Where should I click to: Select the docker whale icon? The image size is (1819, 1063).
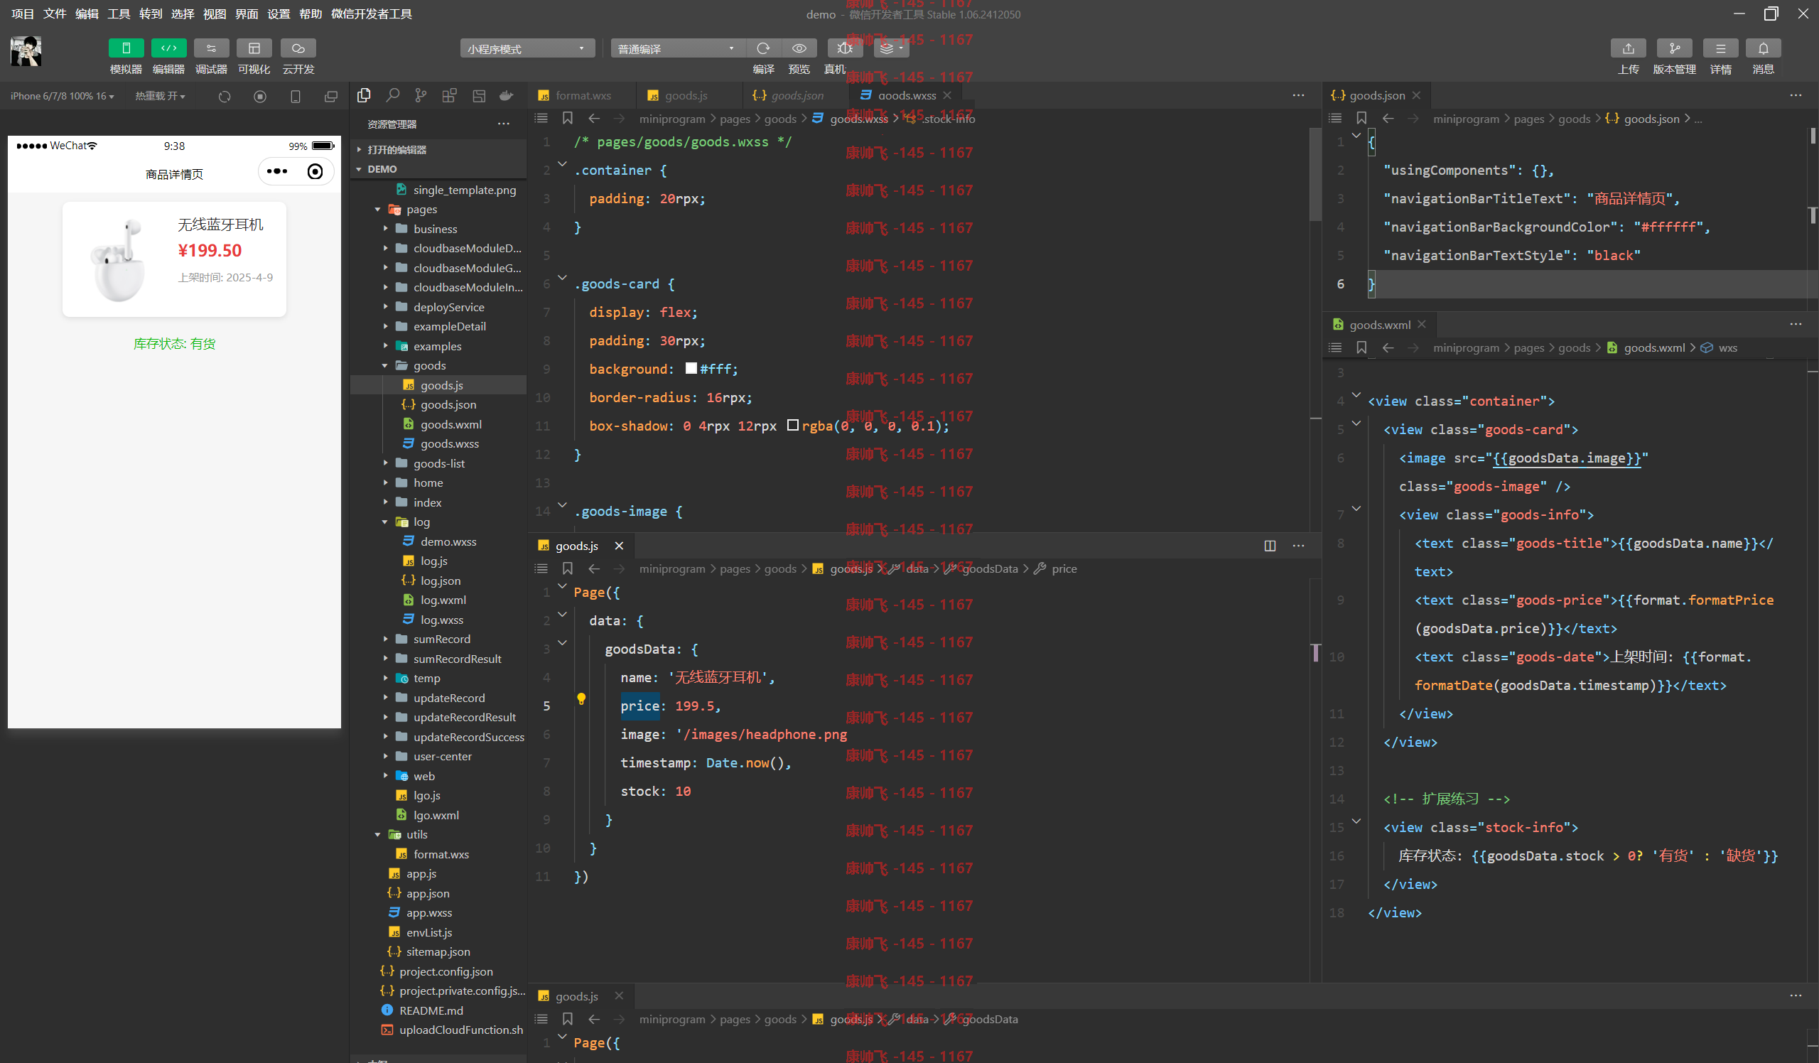pos(507,95)
